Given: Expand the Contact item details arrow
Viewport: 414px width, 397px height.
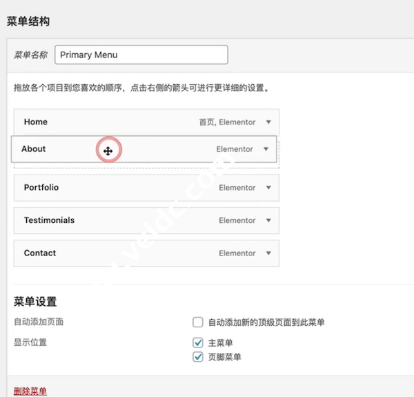Looking at the screenshot, I should (268, 253).
